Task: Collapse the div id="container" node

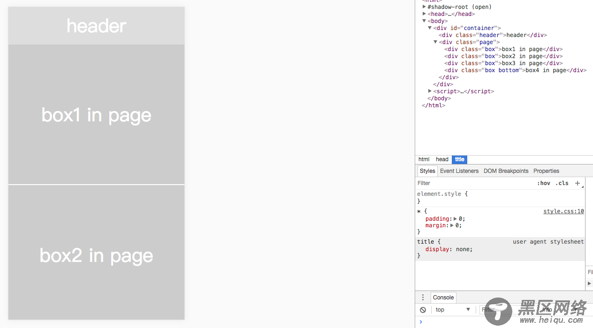Action: [x=430, y=28]
